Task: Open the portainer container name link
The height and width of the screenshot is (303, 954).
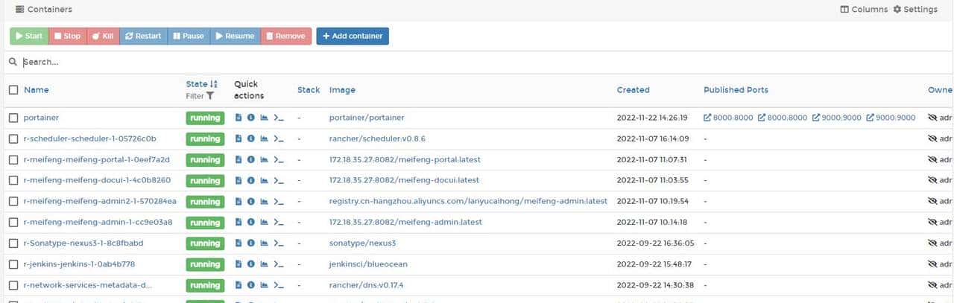Action: click(x=41, y=118)
